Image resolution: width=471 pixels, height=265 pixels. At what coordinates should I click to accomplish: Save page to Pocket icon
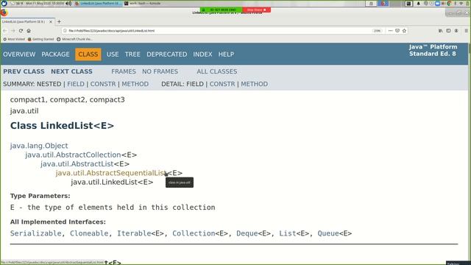click(x=397, y=31)
